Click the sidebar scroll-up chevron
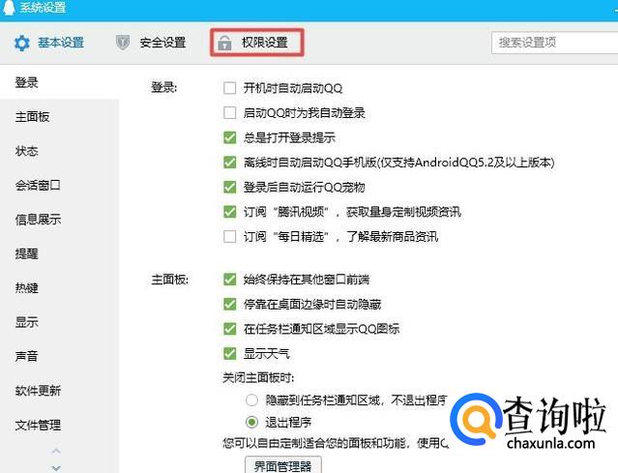Viewport: 618px width, 473px height. [56, 451]
